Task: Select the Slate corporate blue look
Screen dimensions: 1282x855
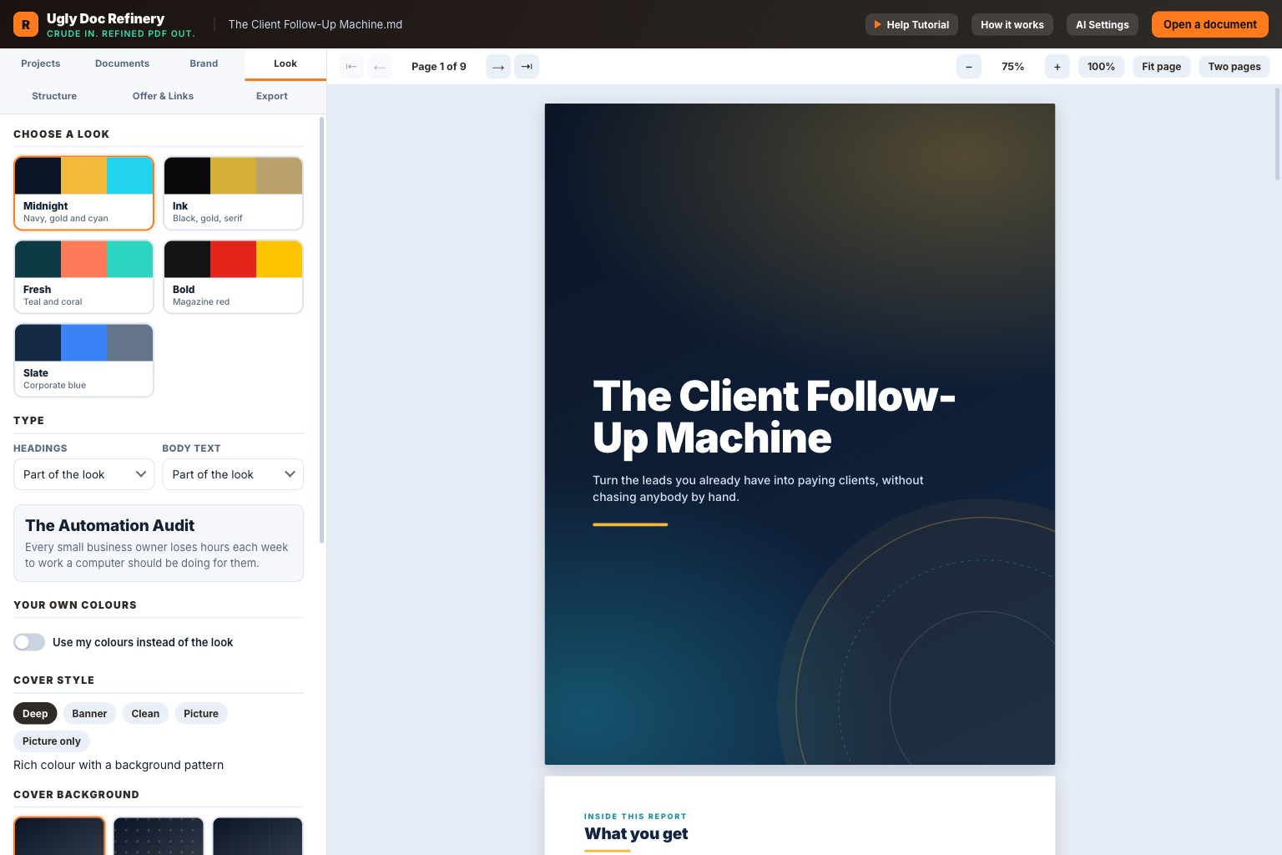Action: coord(83,360)
